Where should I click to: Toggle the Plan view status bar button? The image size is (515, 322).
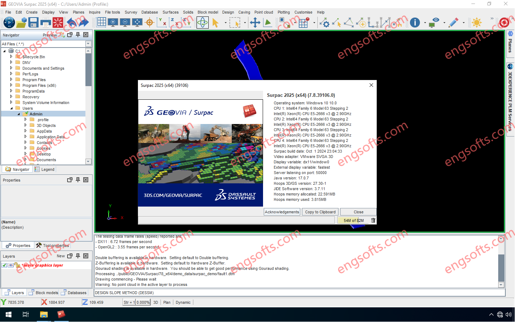[x=167, y=302]
